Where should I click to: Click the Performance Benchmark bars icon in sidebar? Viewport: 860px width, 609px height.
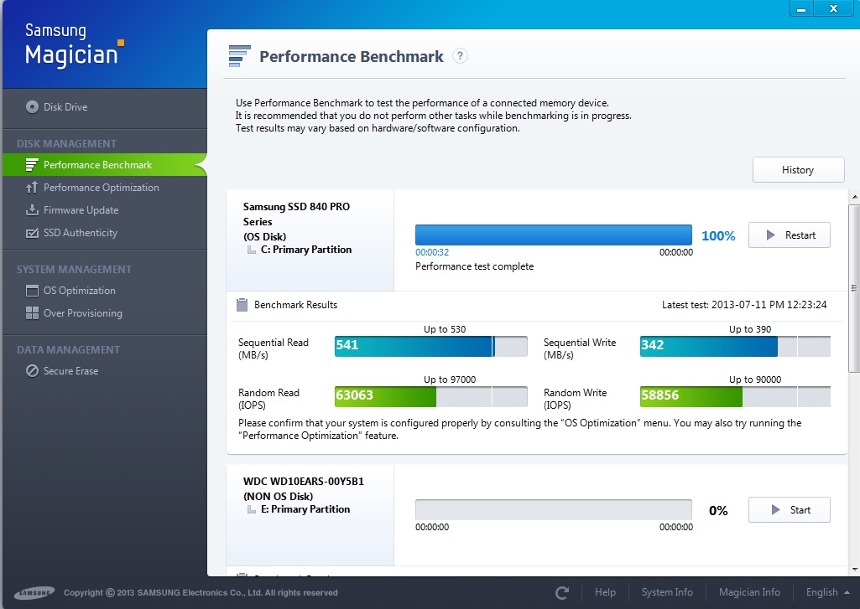(x=32, y=165)
